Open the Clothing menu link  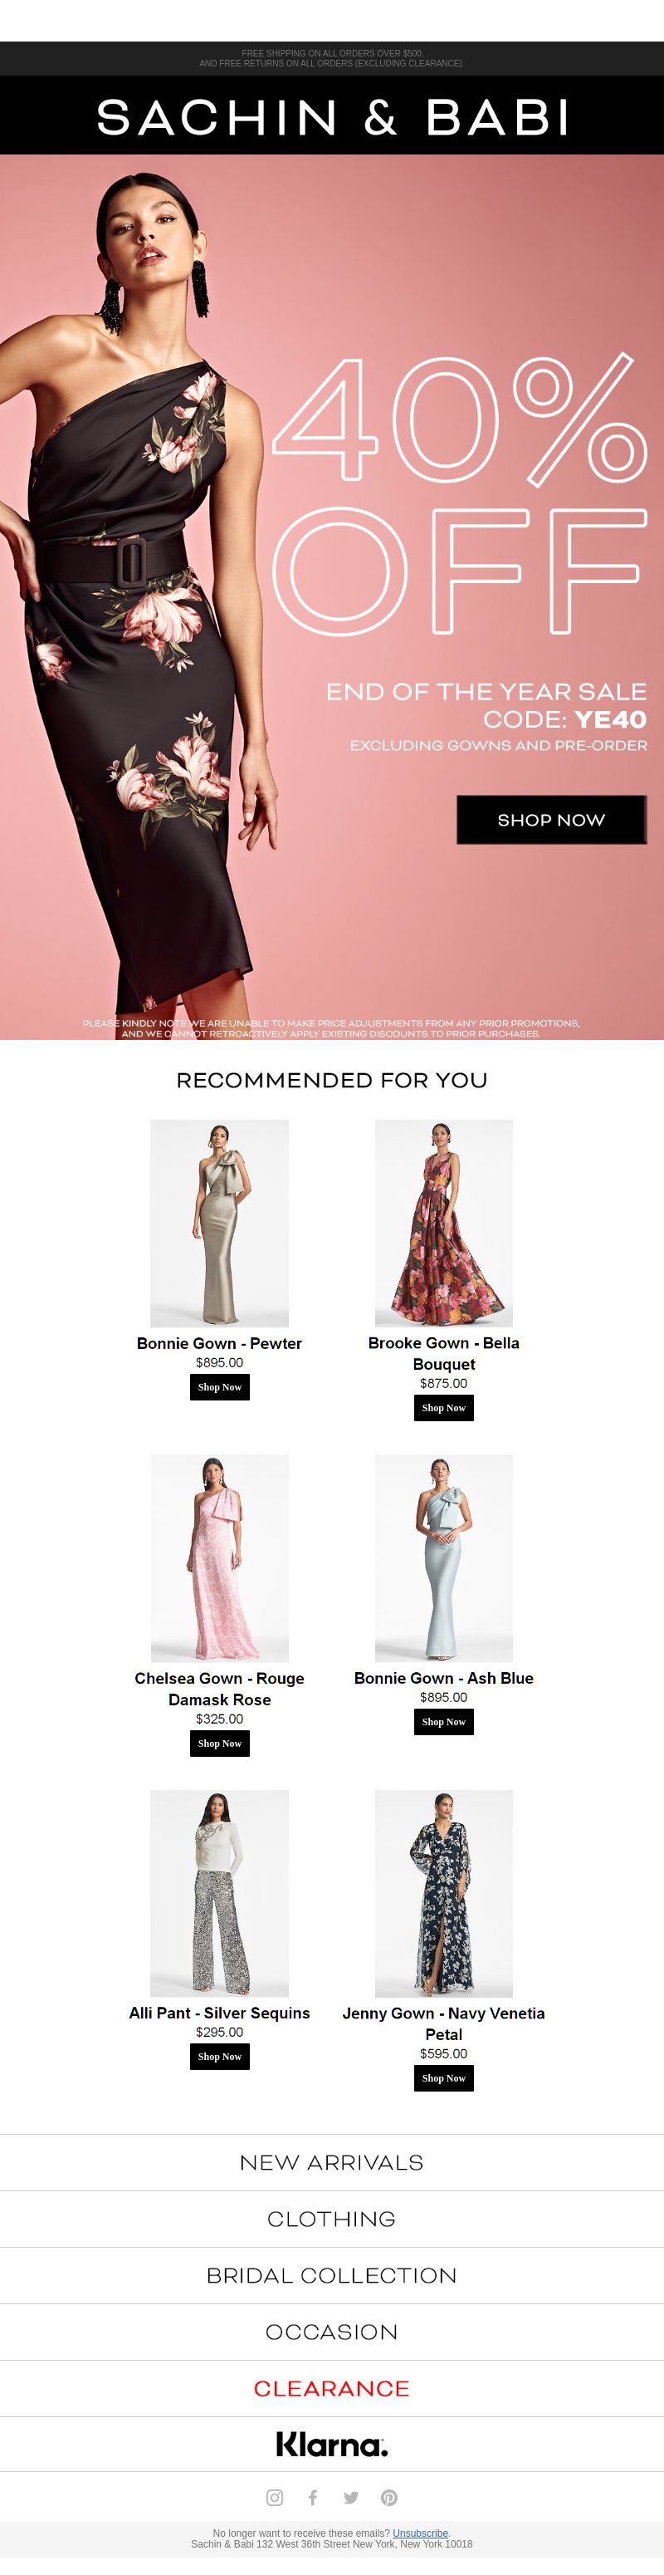pyautogui.click(x=331, y=2219)
